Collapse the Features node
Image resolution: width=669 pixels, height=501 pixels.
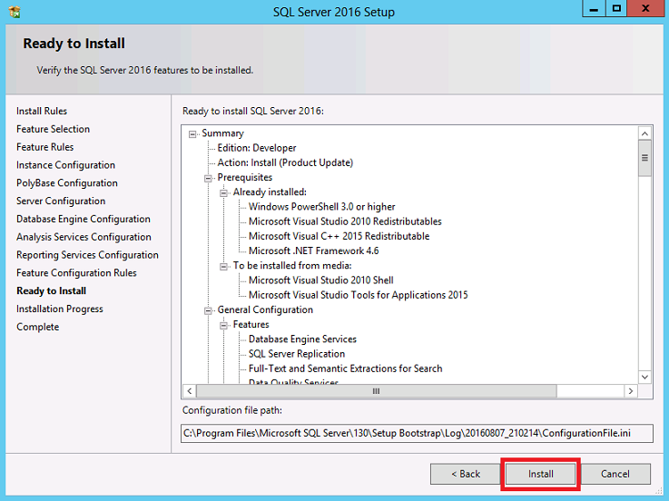tap(223, 325)
